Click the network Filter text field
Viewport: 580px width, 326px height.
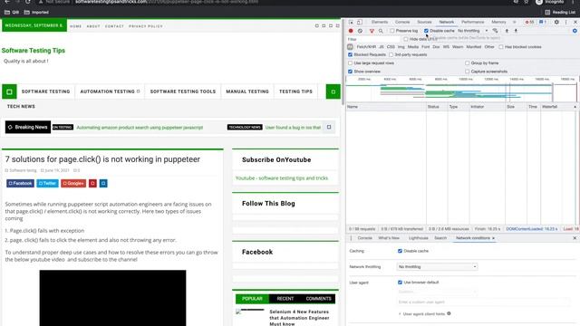(x=373, y=39)
